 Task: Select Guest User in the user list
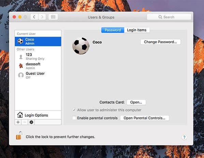click(x=38, y=75)
